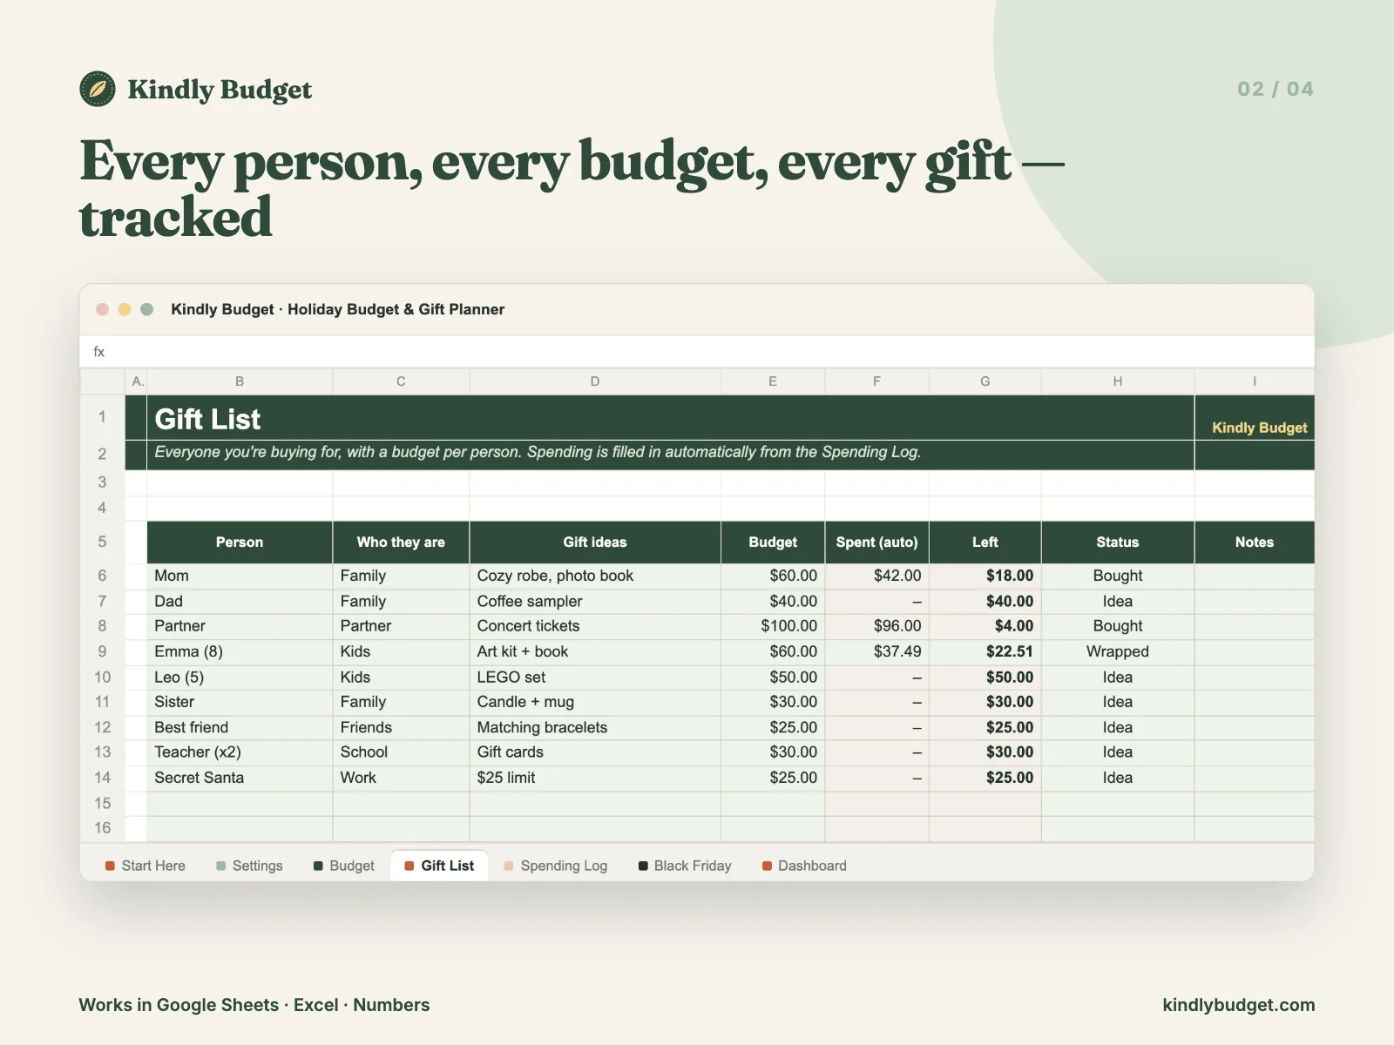Open the Start Here sheet tab
The width and height of the screenshot is (1394, 1045).
click(145, 866)
